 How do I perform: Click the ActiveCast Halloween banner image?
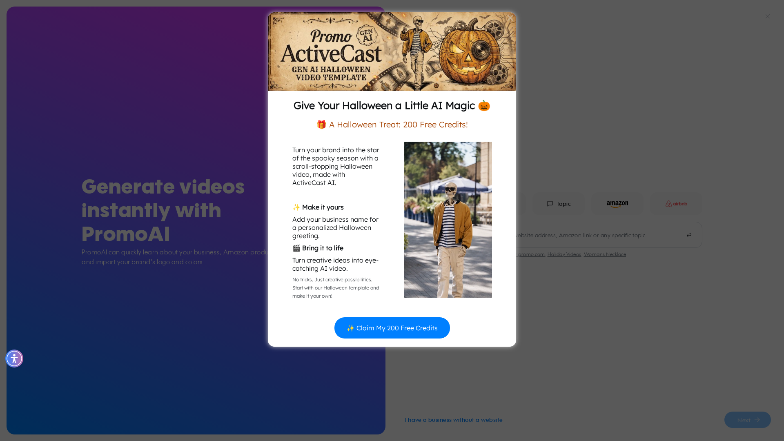392,51
